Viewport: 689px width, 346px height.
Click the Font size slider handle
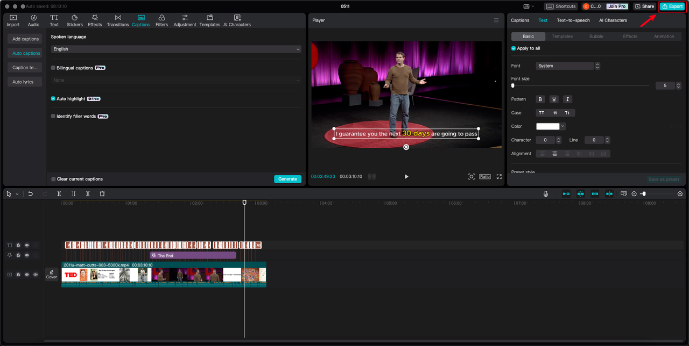(512, 85)
